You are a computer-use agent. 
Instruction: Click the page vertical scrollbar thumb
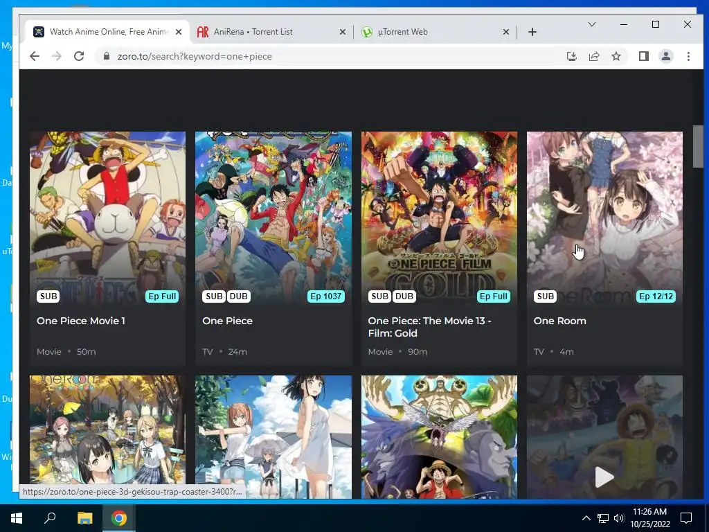pos(698,147)
